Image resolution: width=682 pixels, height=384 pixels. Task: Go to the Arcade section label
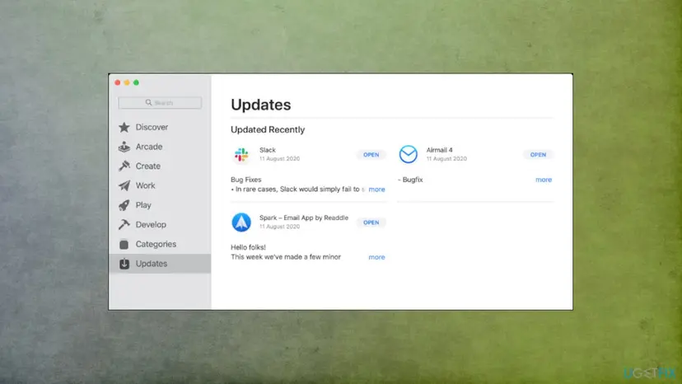[149, 147]
